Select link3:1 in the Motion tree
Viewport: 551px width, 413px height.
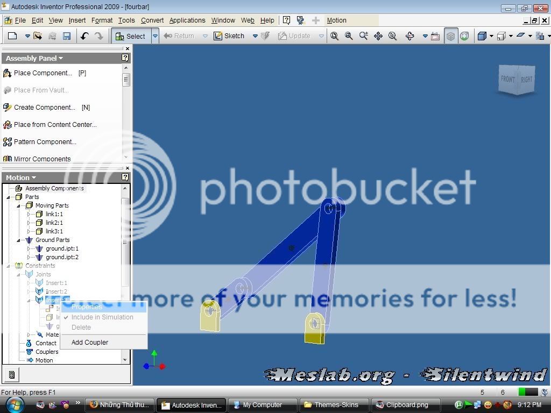(54, 231)
